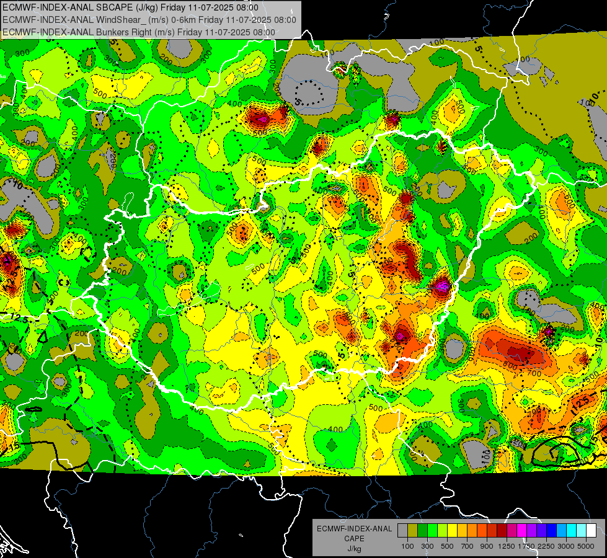Select the olive legend color box
607x558 pixels.
point(413,531)
